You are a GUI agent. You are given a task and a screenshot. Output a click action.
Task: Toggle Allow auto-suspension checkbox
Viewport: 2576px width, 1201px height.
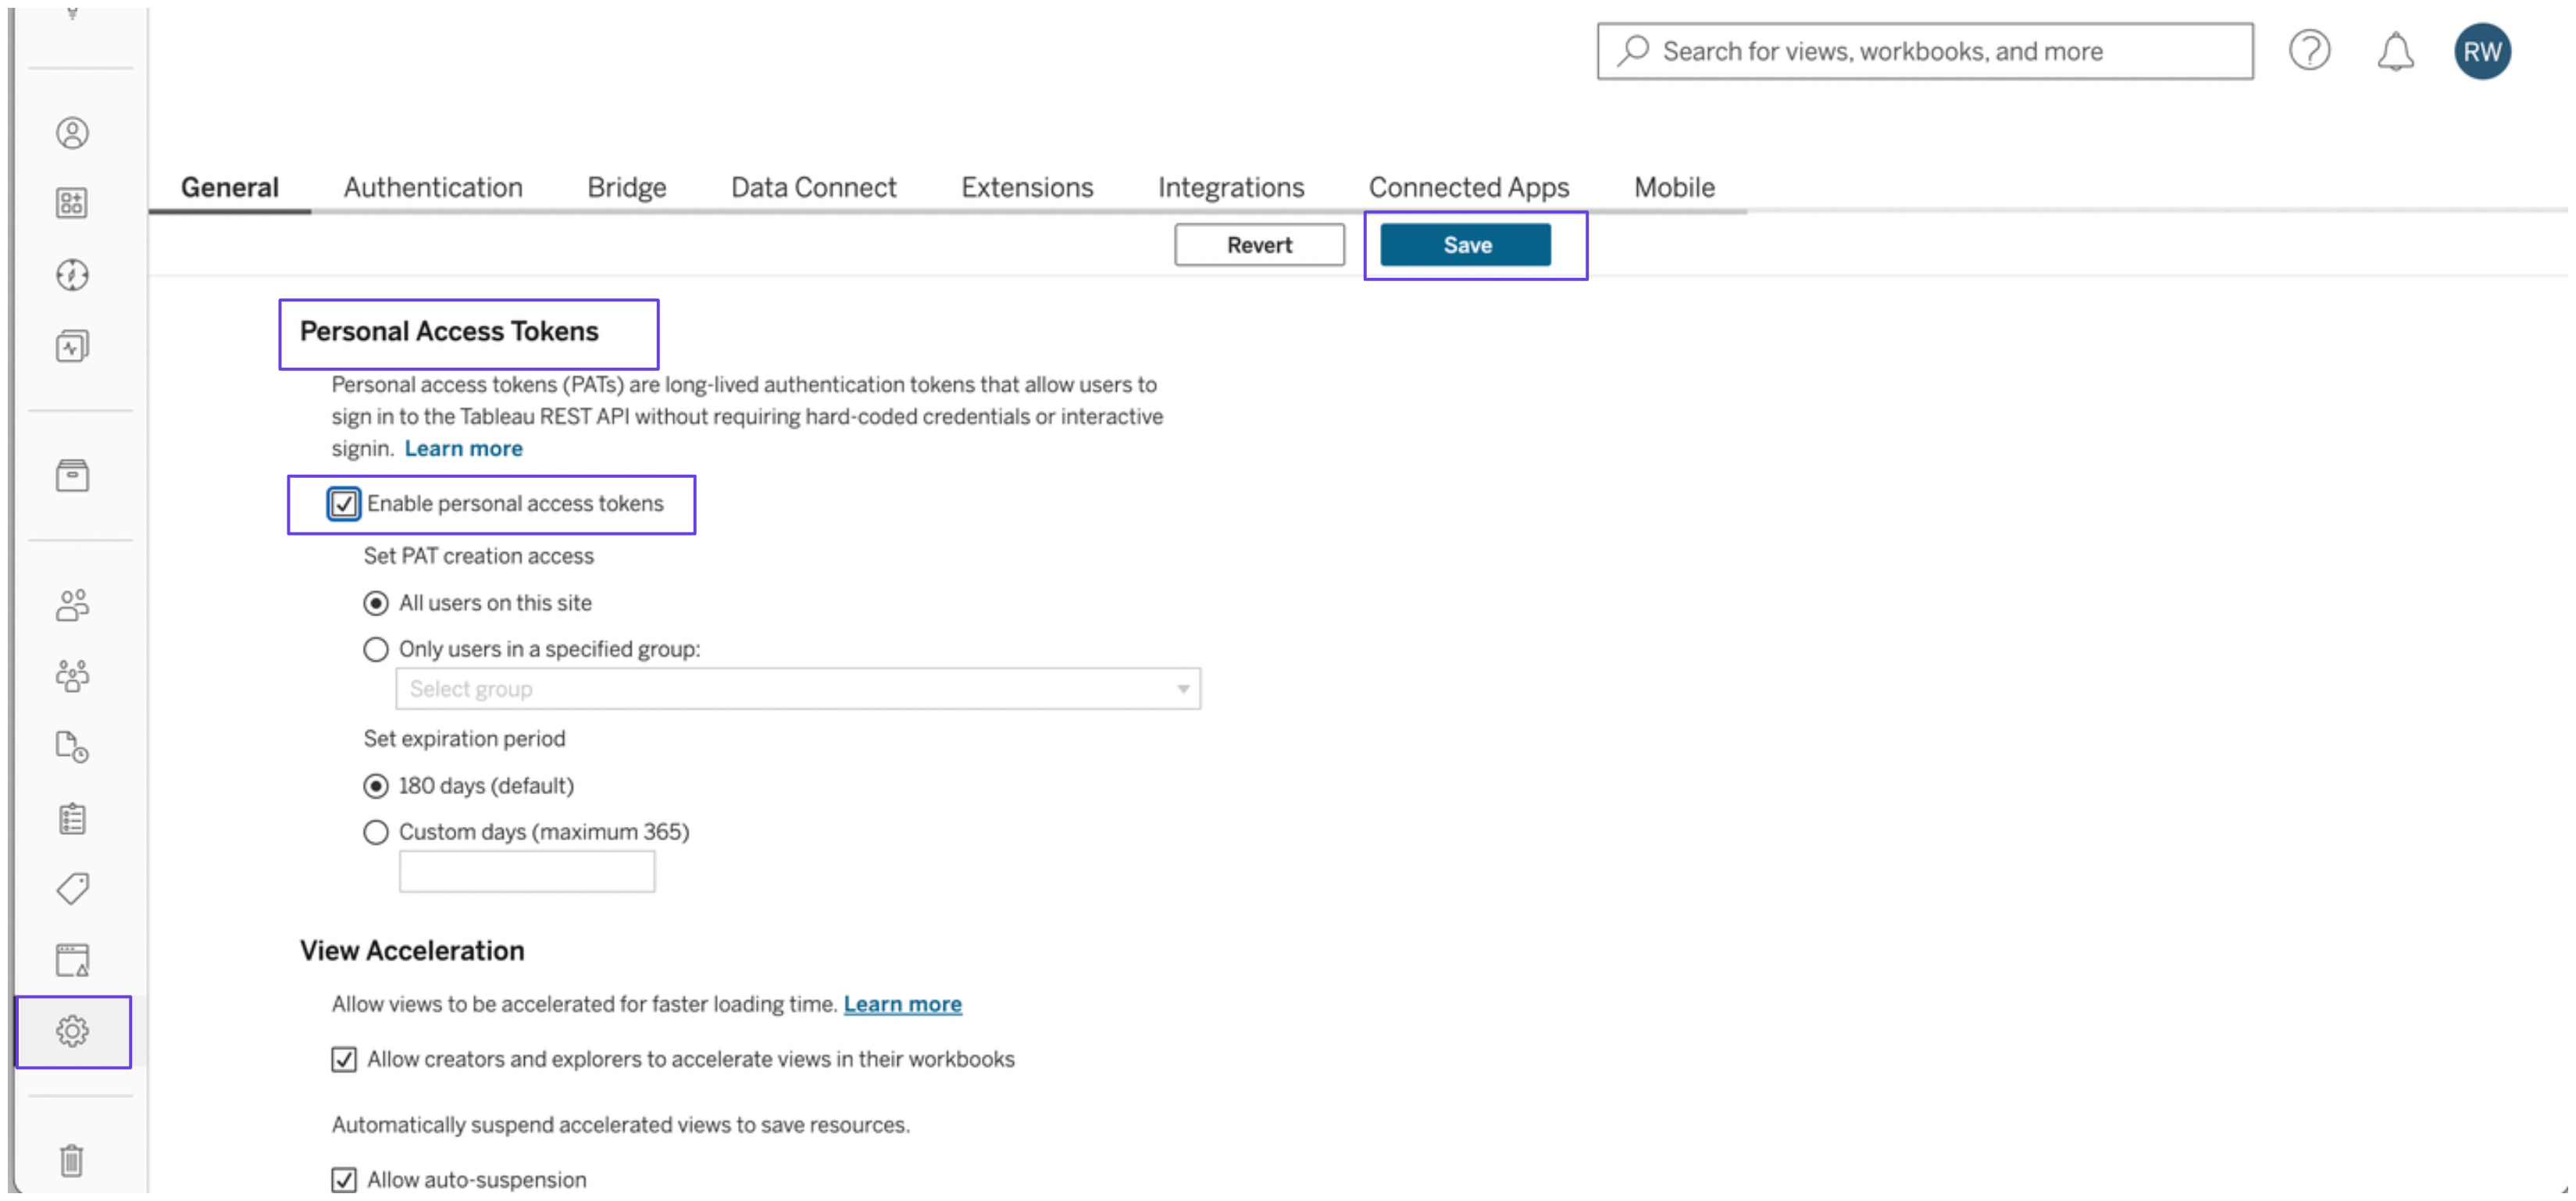343,1179
